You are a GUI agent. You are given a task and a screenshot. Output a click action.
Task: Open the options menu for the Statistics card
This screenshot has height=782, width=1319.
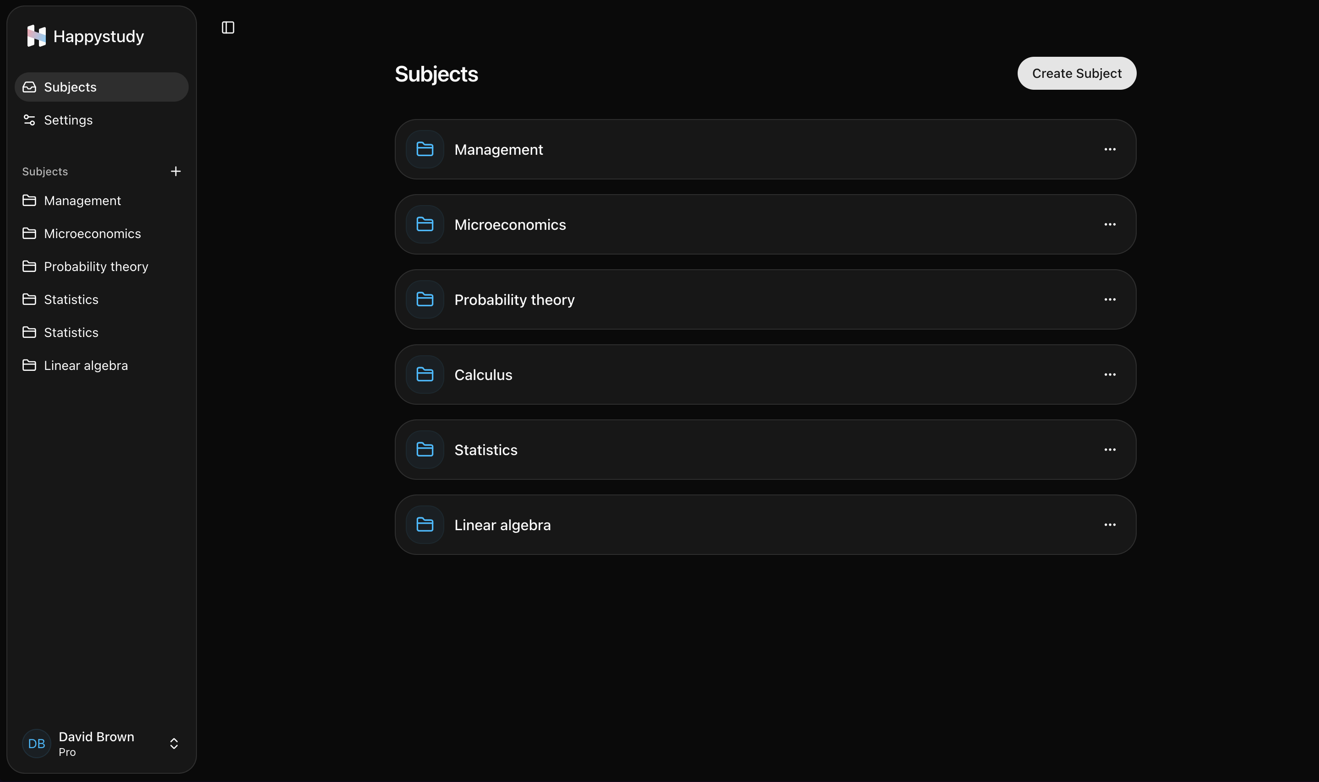1110,450
